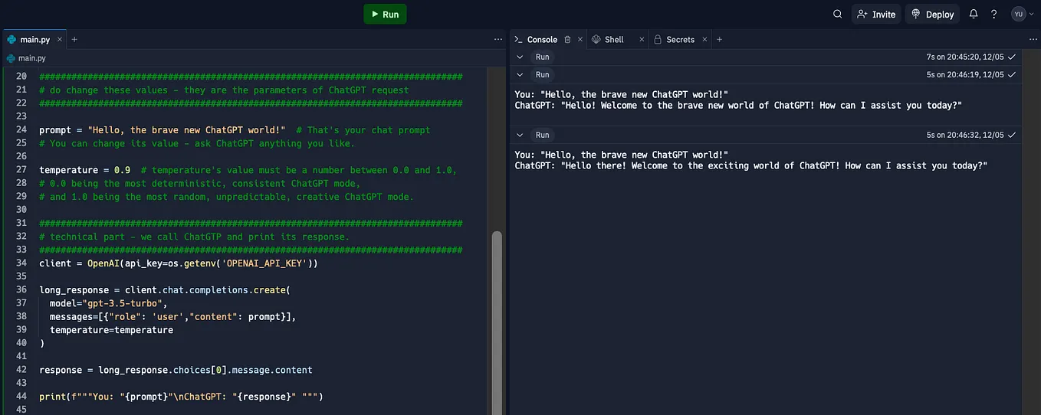1041x415 pixels.
Task: Clear console with the trash icon
Action: 567,39
